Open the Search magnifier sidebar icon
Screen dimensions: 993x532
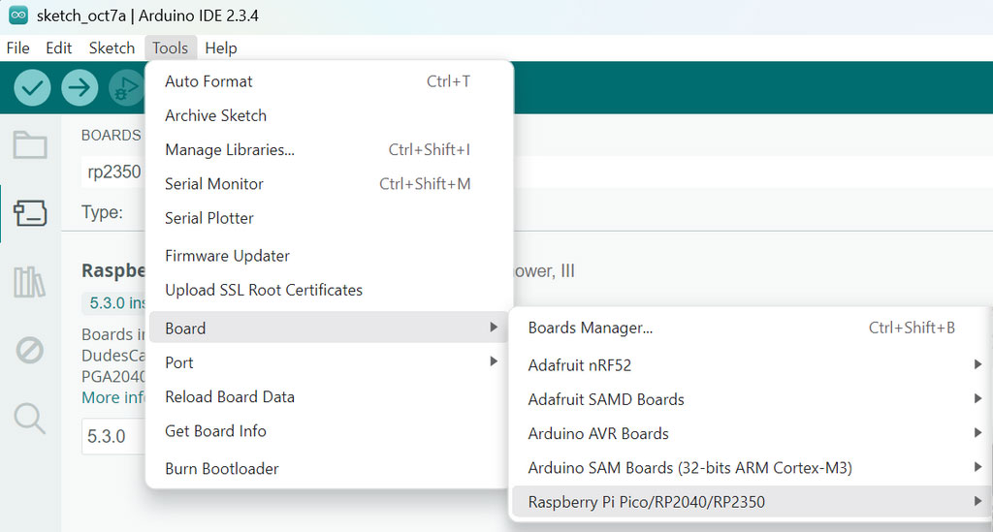(30, 418)
